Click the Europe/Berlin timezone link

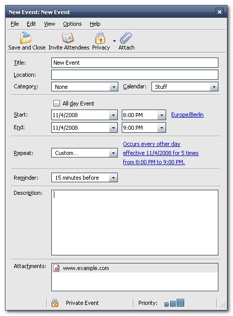[x=187, y=115]
